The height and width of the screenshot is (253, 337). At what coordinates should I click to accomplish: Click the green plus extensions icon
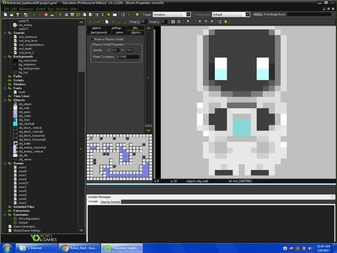click(129, 14)
